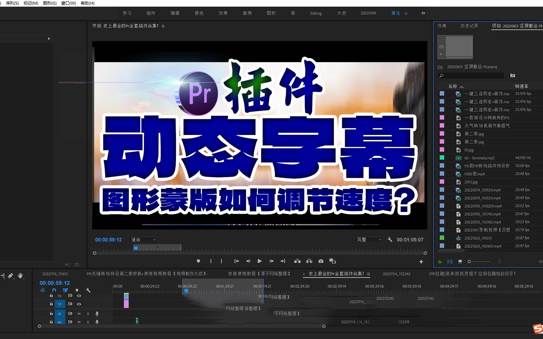
Task: Click the wrench icon for timeline display settings
Action: coord(88,290)
